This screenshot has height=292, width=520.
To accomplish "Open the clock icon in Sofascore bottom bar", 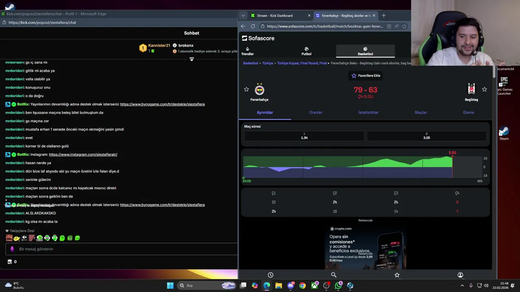I will (x=271, y=275).
